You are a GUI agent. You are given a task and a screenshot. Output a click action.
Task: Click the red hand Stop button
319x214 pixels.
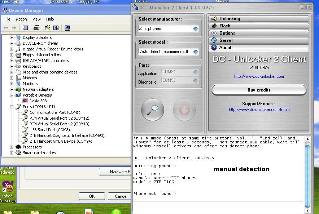coord(184,110)
